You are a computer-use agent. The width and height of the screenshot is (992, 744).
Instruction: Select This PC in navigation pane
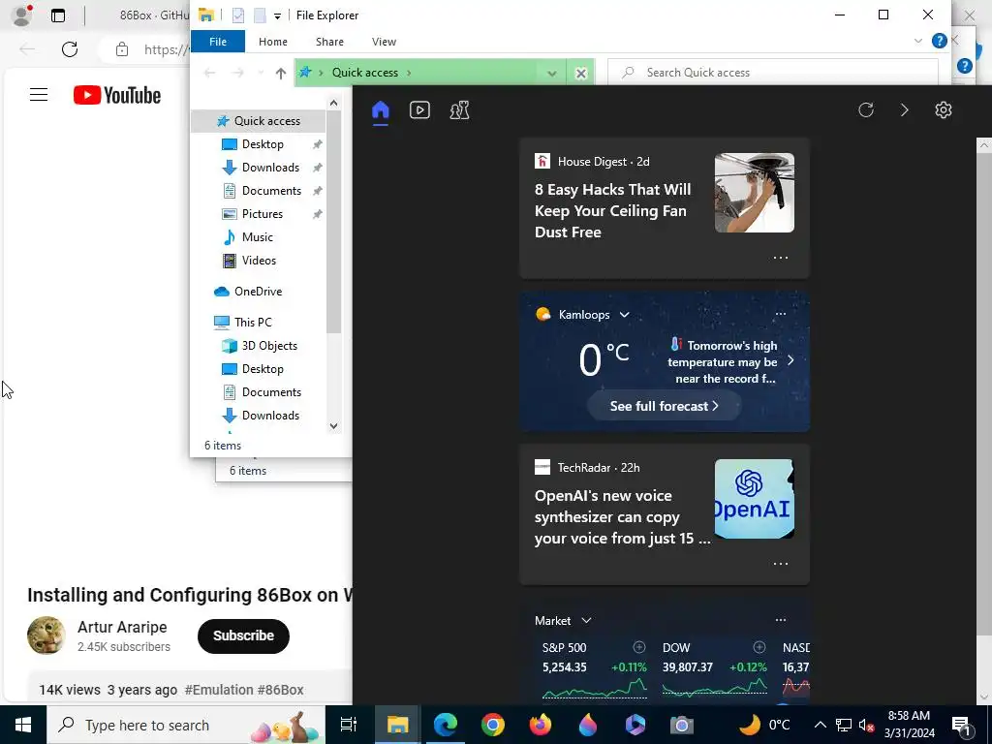pyautogui.click(x=253, y=322)
